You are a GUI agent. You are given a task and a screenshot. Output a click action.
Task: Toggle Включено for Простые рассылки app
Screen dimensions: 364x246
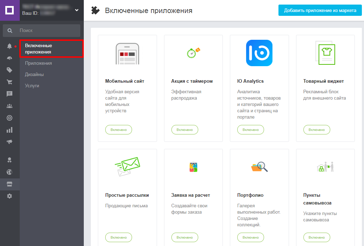[119, 238]
